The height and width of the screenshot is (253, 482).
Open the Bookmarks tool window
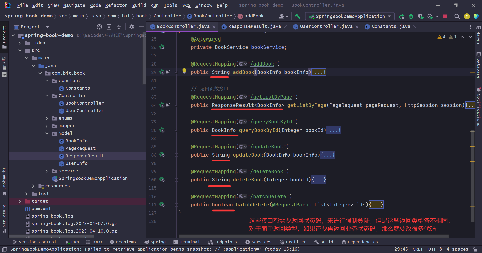(x=4, y=181)
